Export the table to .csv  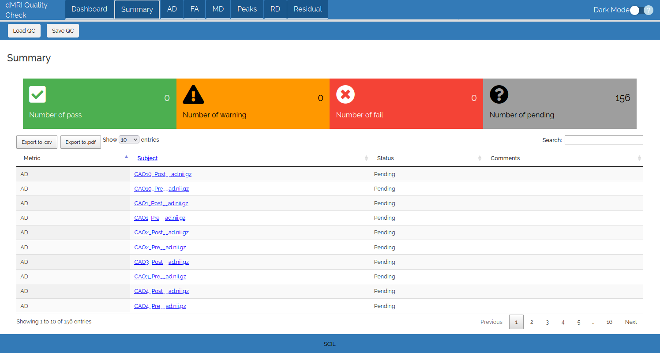pyautogui.click(x=37, y=142)
